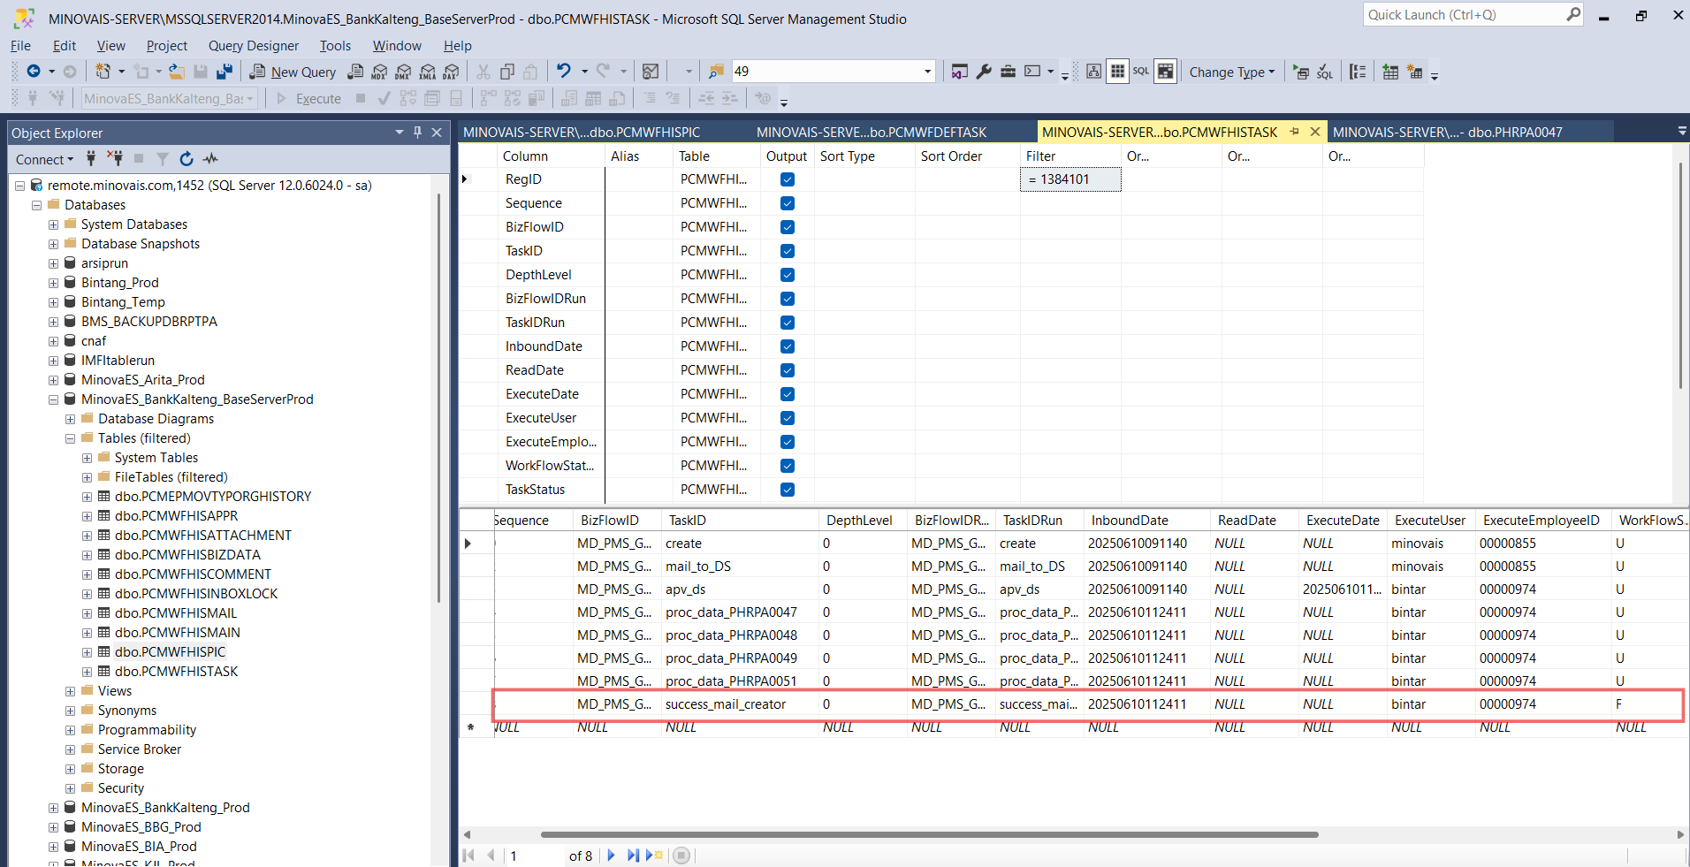Screen dimensions: 1690x867
Task: Click the Database Engine Query icon
Action: (355, 72)
